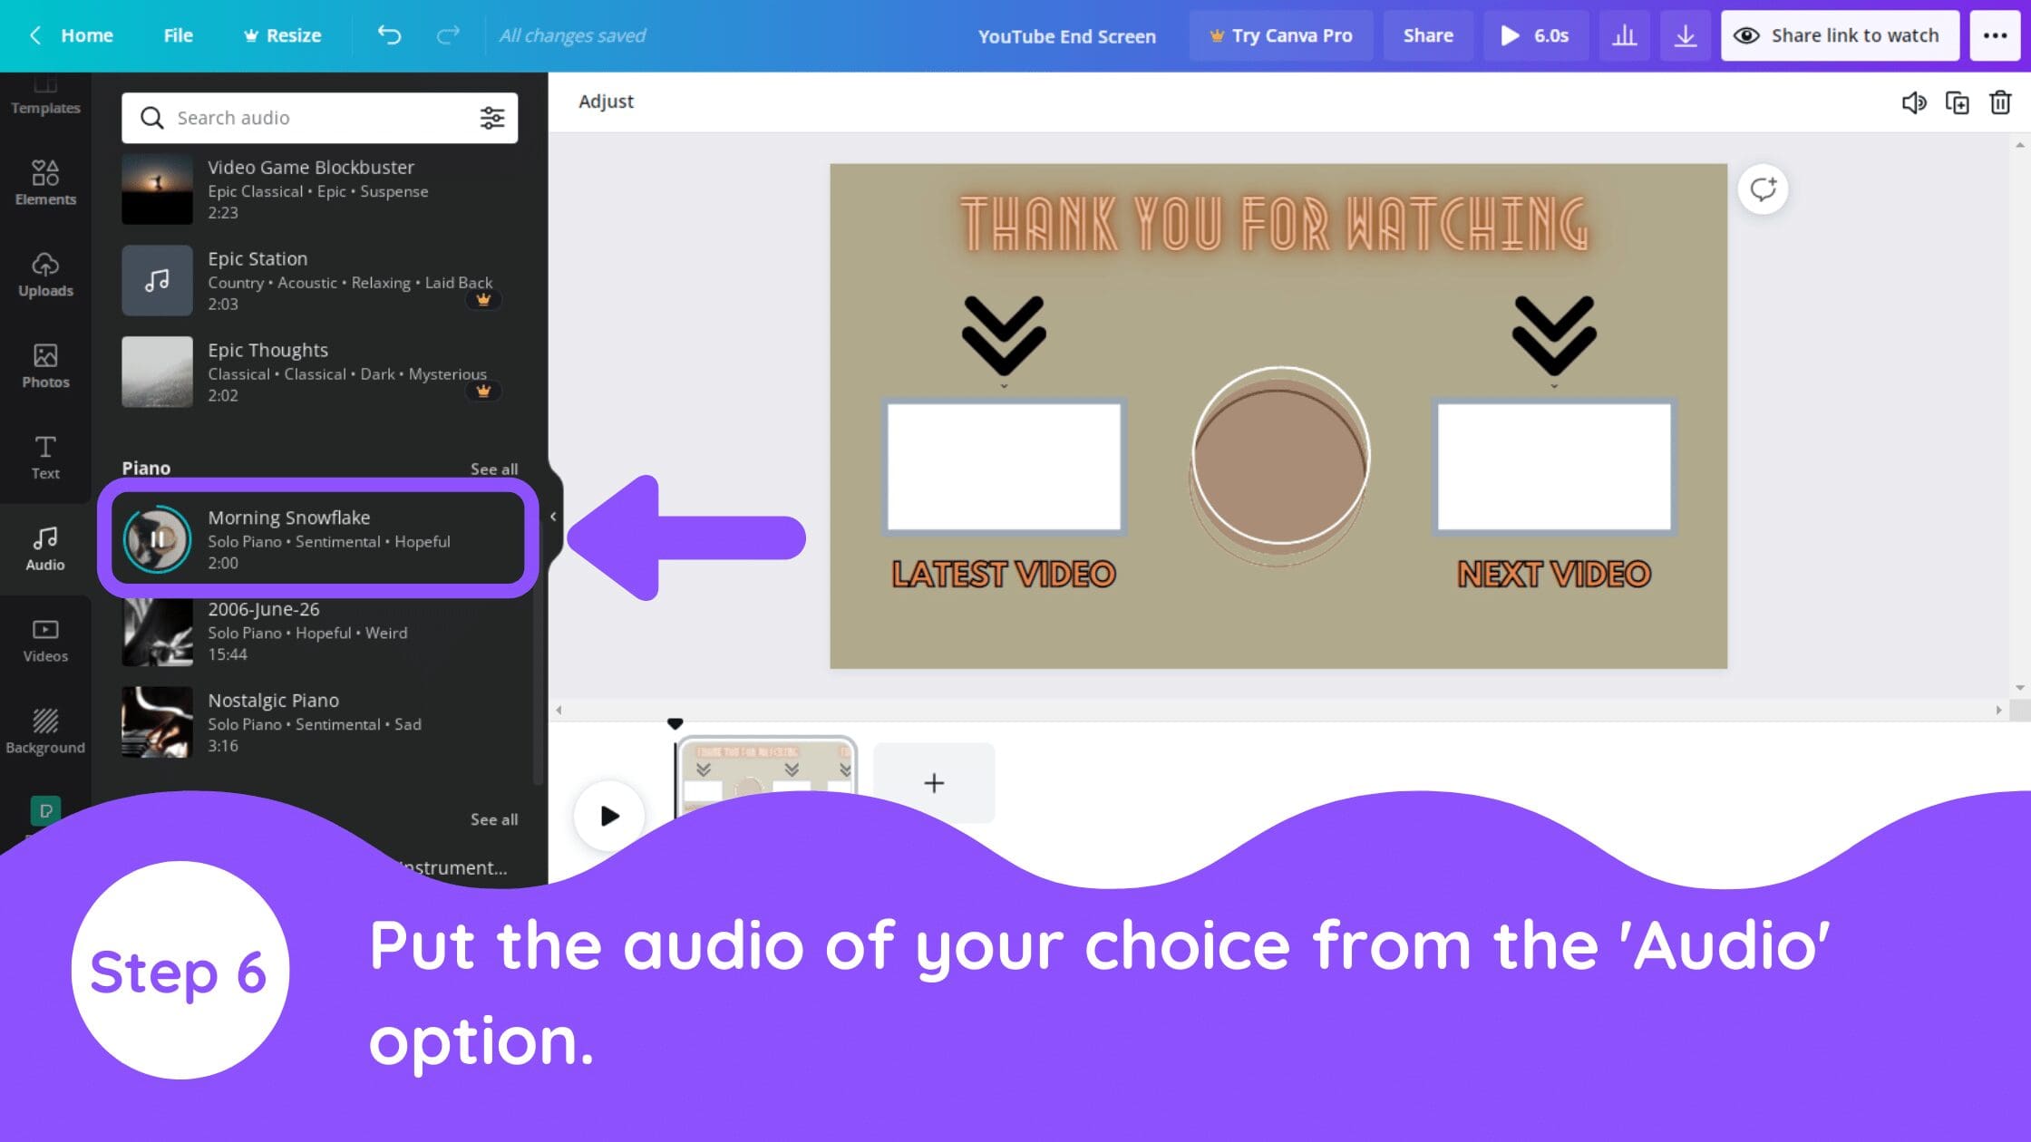The height and width of the screenshot is (1142, 2031).
Task: Click the hide panel arrow toggle
Action: click(552, 518)
